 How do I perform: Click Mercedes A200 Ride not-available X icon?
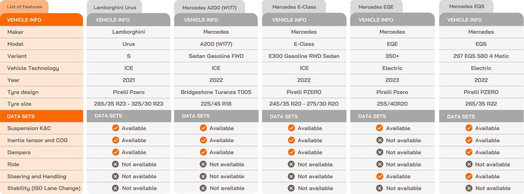[x=203, y=164]
